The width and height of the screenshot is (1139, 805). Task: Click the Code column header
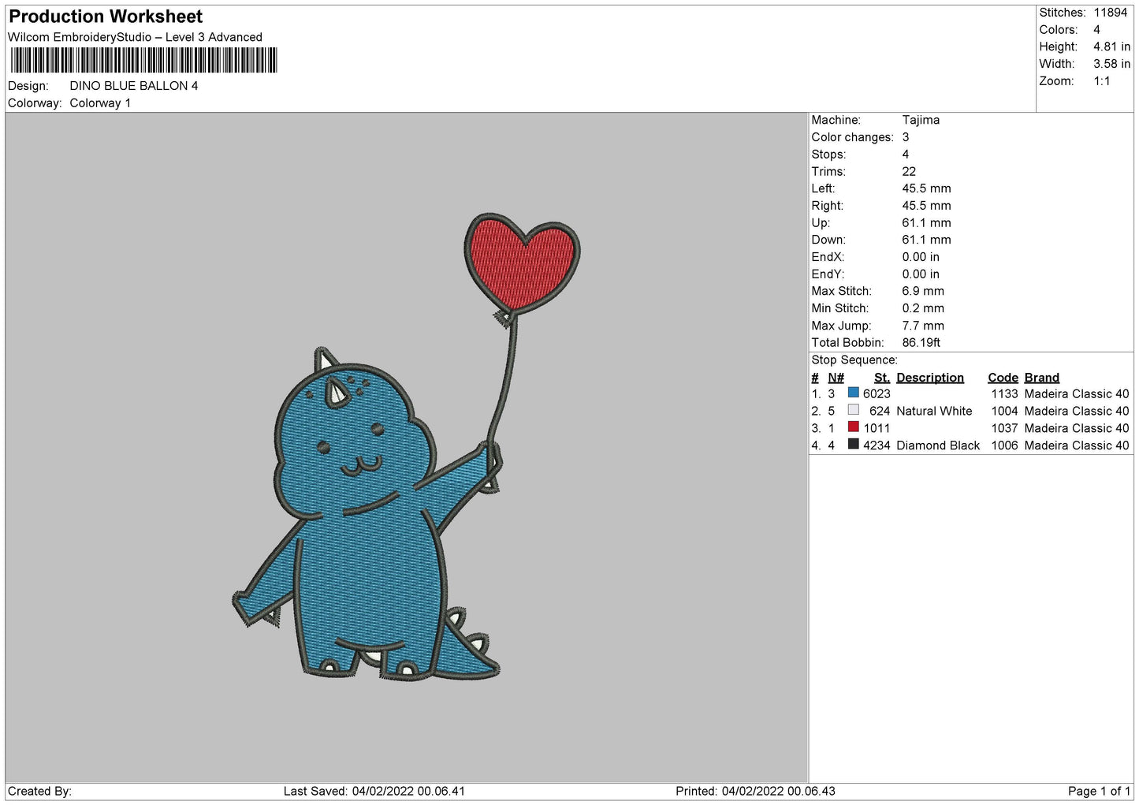[x=1003, y=378]
